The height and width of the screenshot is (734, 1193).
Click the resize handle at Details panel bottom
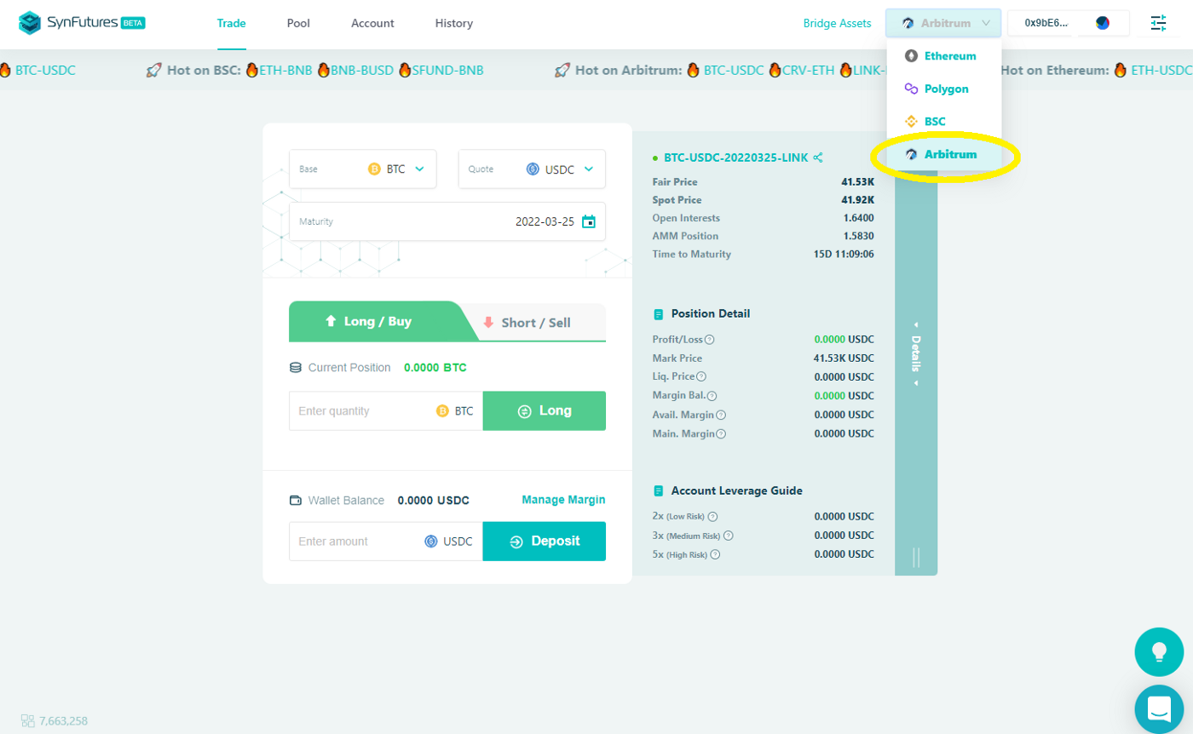916,558
